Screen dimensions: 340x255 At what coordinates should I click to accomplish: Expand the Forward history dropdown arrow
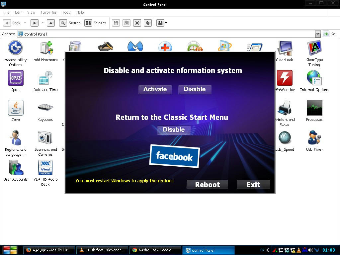(x=42, y=23)
